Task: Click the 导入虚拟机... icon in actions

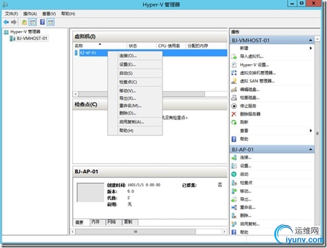Action: pyautogui.click(x=234, y=56)
